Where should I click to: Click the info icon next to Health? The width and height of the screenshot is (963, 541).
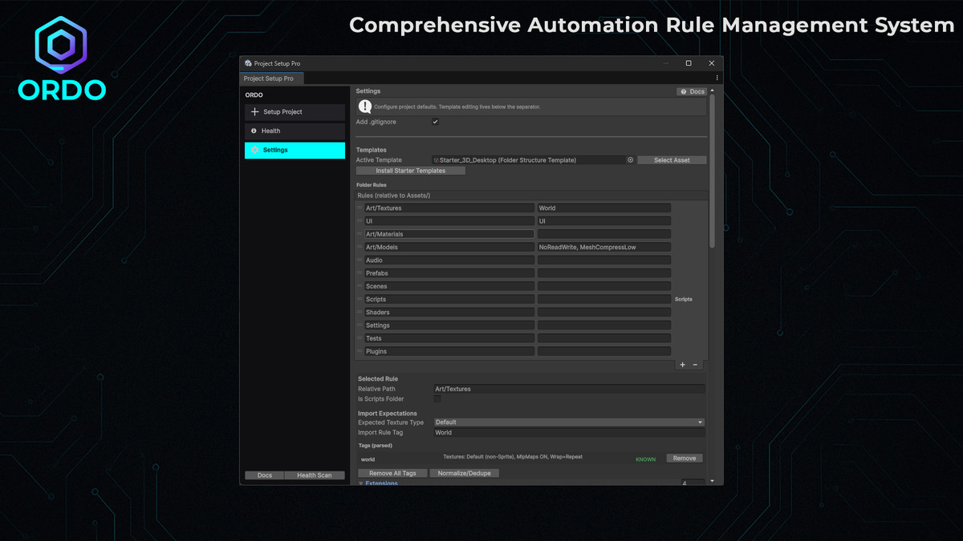255,131
